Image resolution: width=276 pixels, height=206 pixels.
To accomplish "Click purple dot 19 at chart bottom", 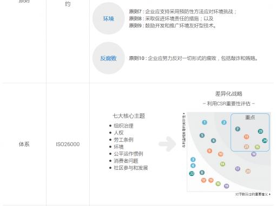I will (x=227, y=186).
